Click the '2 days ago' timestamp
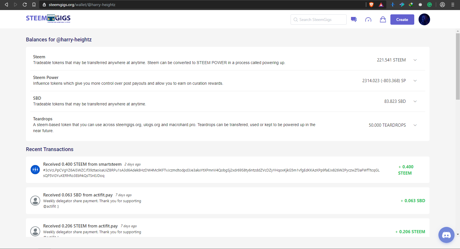460x249 pixels. (133, 165)
